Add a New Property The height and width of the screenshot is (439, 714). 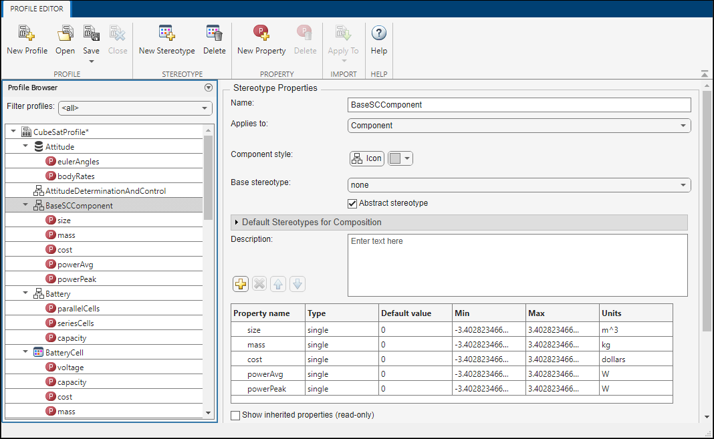point(261,39)
